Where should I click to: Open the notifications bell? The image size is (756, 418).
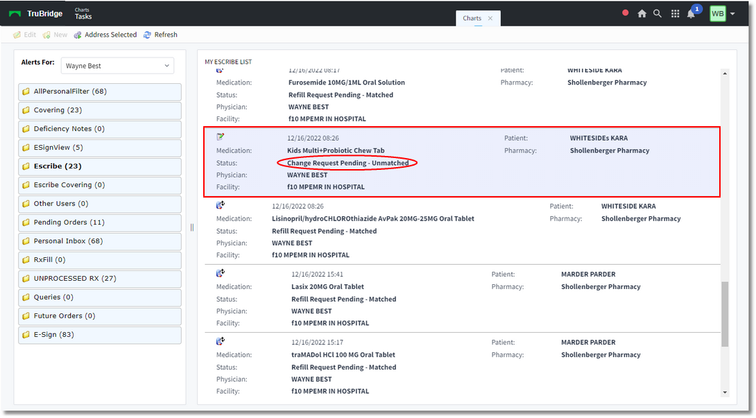691,13
